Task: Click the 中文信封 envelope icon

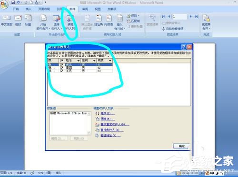Action: [7, 18]
